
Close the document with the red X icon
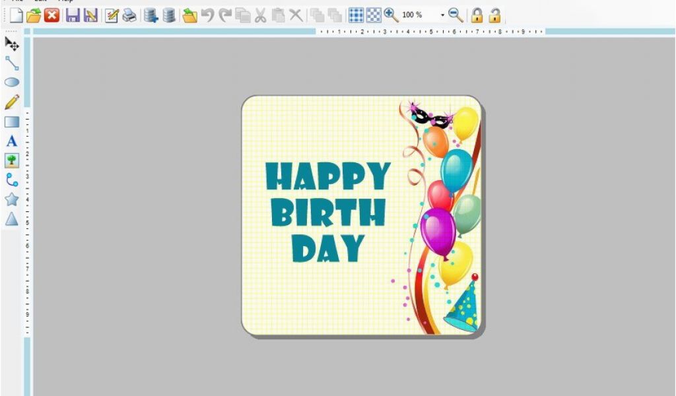51,16
